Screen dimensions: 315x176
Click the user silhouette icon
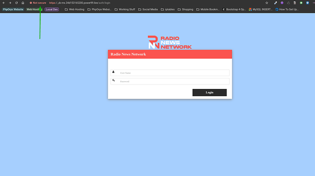point(113,72)
